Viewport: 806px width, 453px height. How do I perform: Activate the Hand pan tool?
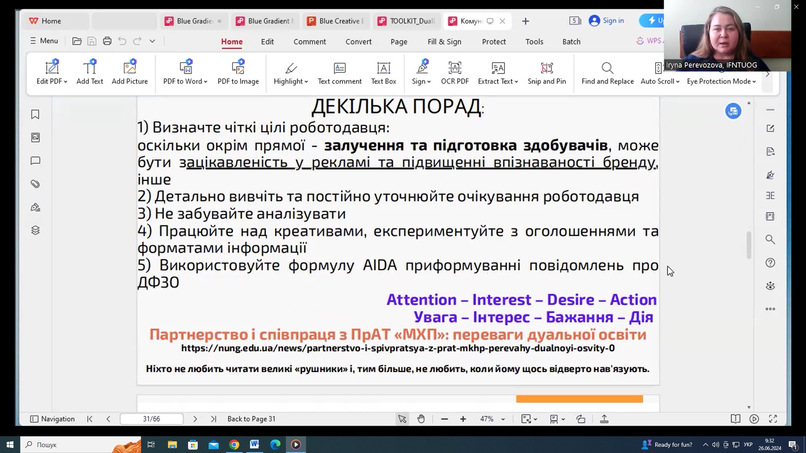click(421, 419)
